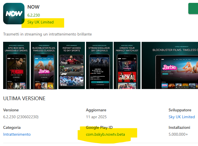Click the 'Aggiornare' label
Viewport: 198px width, 146px height.
tap(96, 110)
